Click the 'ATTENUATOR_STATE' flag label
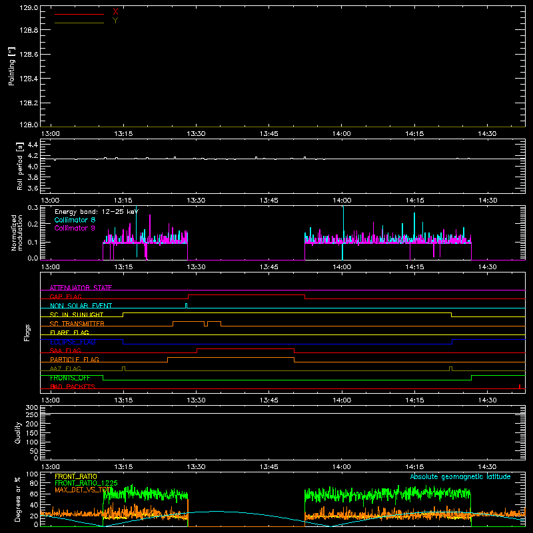The height and width of the screenshot is (533, 533). (81, 288)
